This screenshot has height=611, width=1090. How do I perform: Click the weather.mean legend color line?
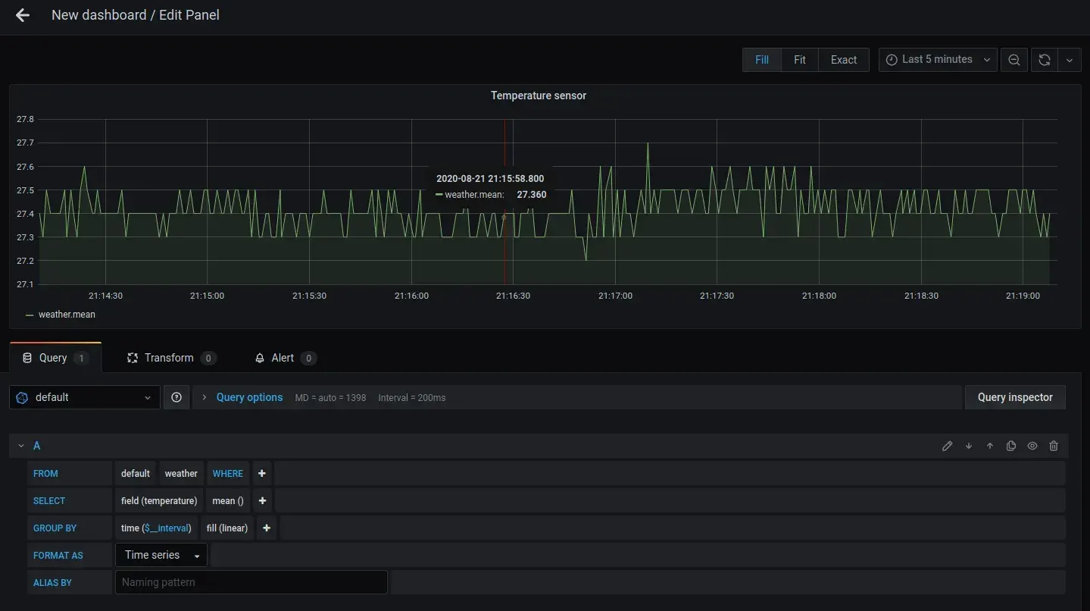pos(30,315)
